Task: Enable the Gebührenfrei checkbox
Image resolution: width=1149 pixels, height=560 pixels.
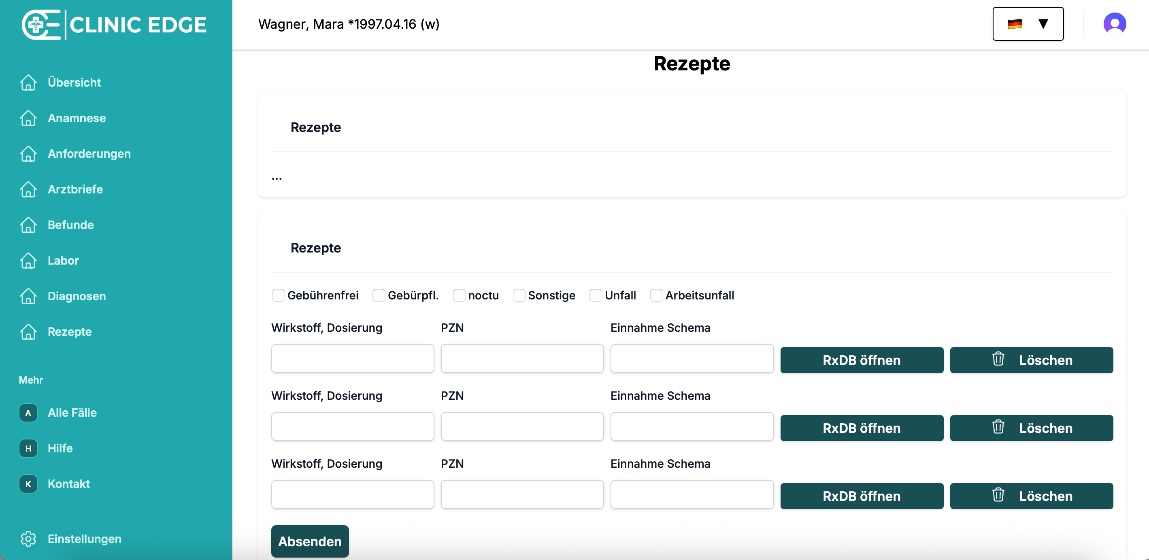Action: (x=278, y=295)
